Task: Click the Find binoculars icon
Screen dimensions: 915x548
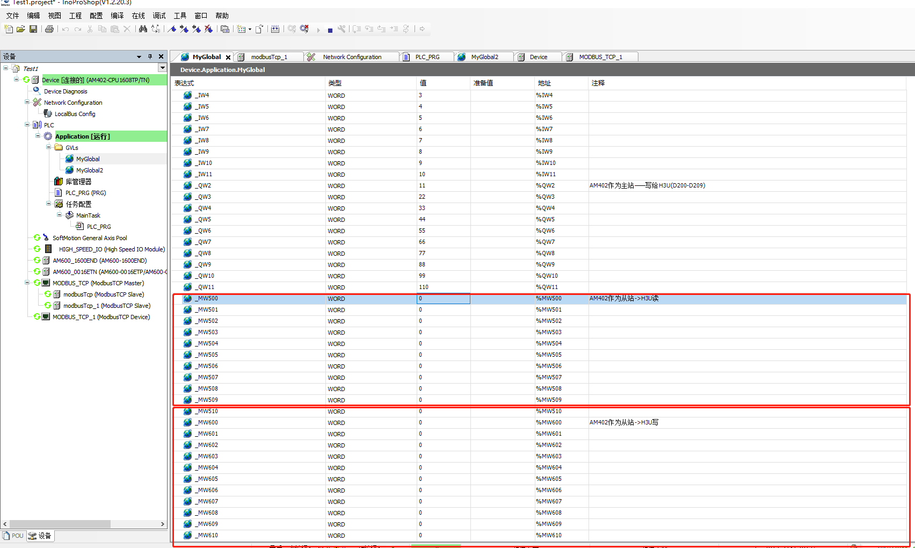Action: tap(143, 29)
